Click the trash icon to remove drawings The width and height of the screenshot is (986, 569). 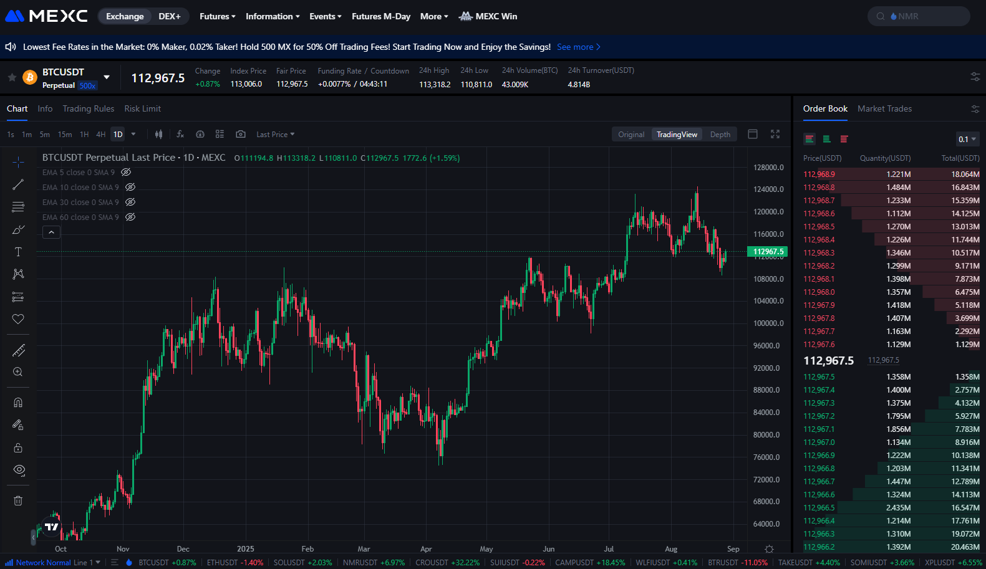(x=18, y=500)
